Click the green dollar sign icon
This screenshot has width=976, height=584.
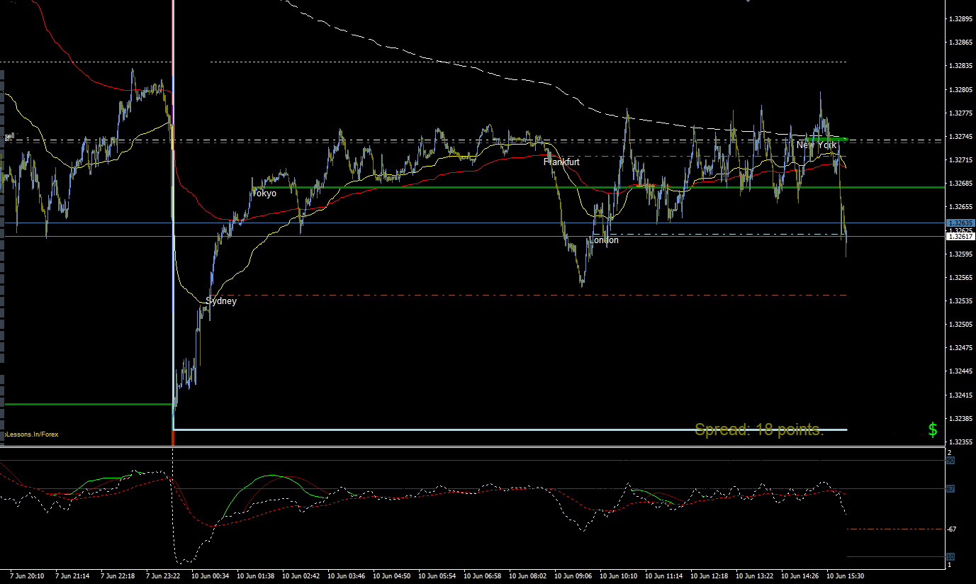(x=933, y=429)
